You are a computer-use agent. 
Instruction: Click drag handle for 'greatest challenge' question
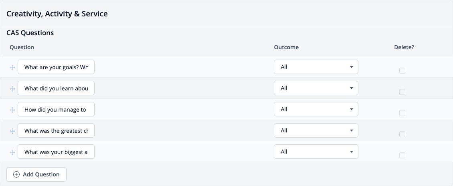pos(12,131)
